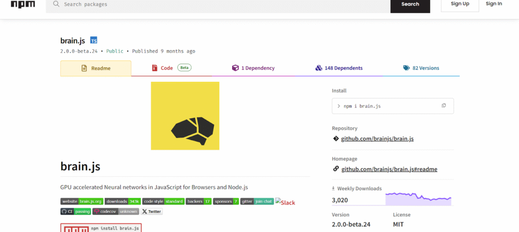This screenshot has width=519, height=232.
Task: Click the magnifier icon in search bar
Action: point(56,4)
